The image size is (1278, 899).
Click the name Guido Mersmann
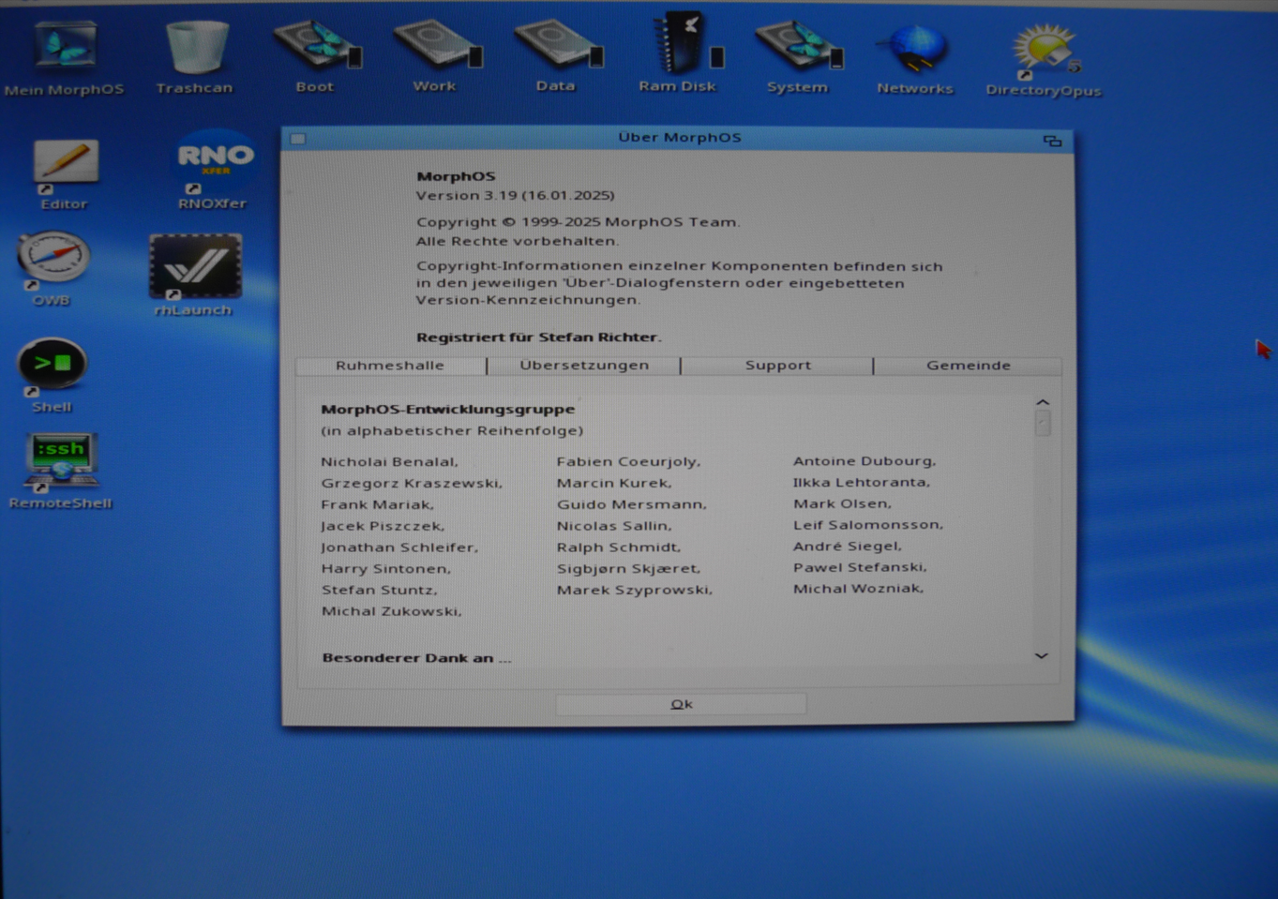[631, 504]
